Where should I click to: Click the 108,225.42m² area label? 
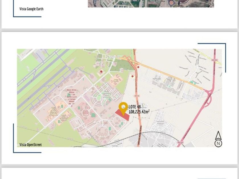(x=139, y=112)
